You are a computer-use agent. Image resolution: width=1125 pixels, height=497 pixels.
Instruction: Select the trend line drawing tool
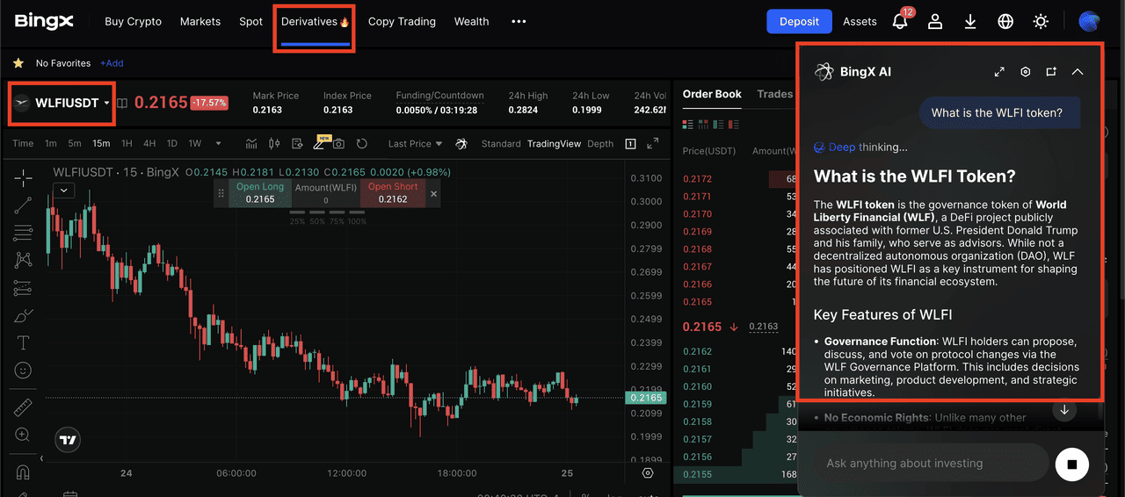tap(23, 205)
